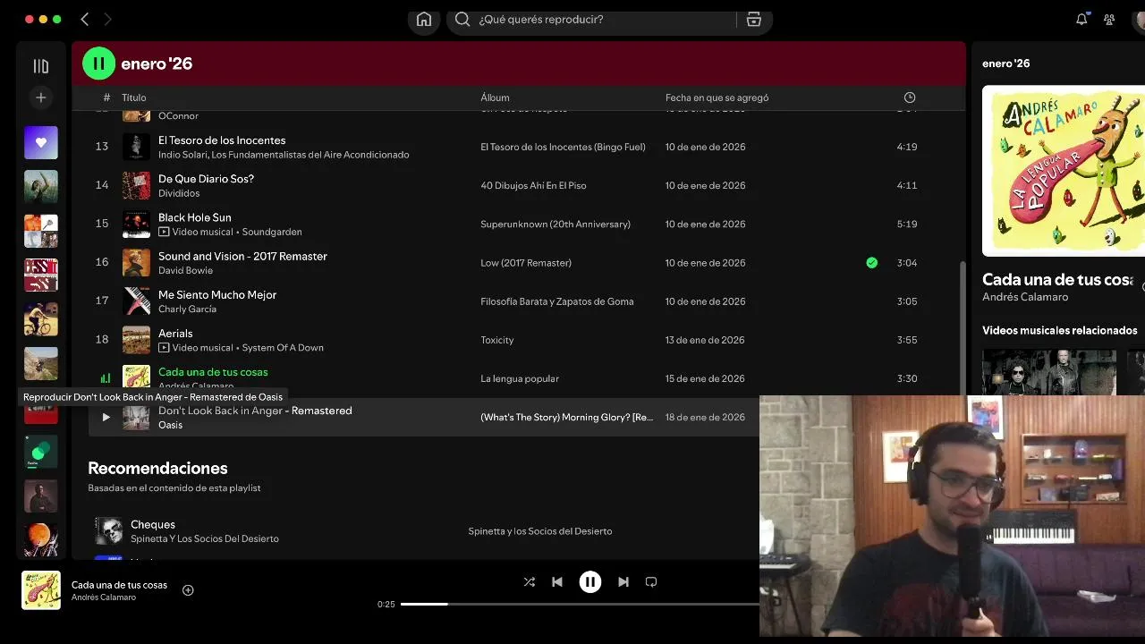Click Aerials album thumbnail
Viewport: 1145px width, 644px height.
point(136,340)
